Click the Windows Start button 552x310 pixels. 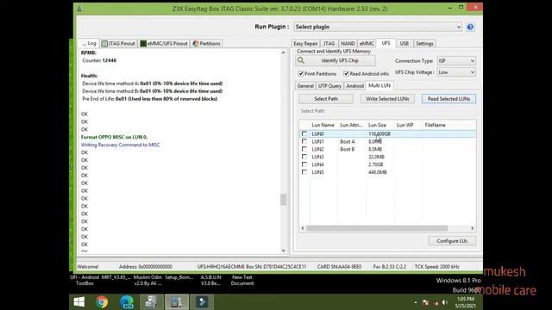[x=79, y=302]
